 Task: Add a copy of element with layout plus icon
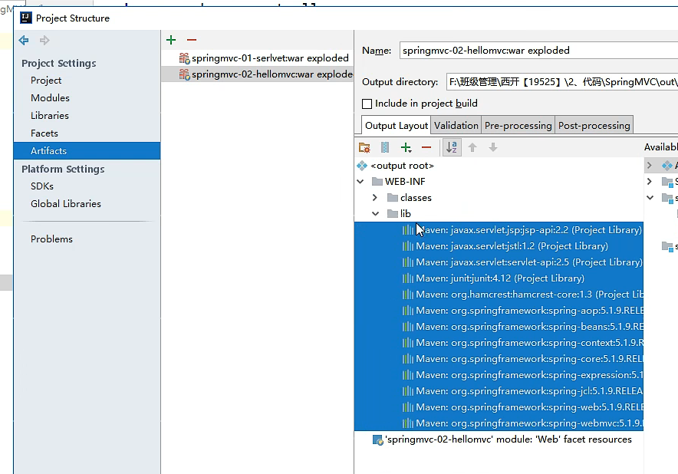point(406,147)
